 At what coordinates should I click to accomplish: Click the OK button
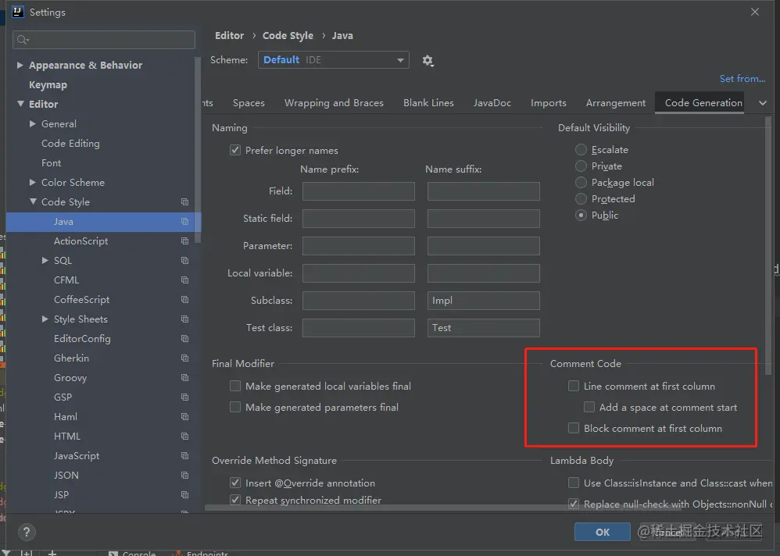coord(603,532)
